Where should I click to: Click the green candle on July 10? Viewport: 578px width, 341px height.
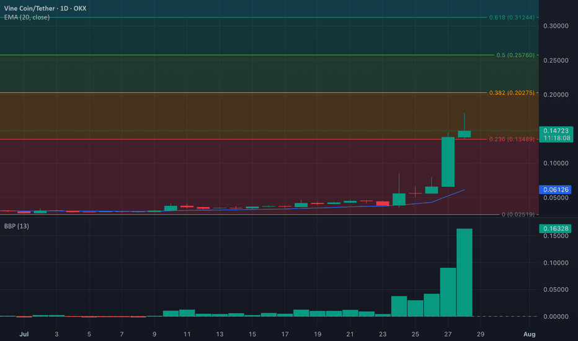[x=171, y=208]
